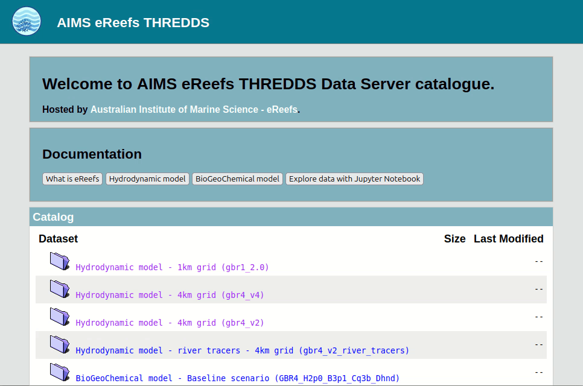Click folder icon for 1km grid gbr1_2.0
583x386 pixels.
60,261
